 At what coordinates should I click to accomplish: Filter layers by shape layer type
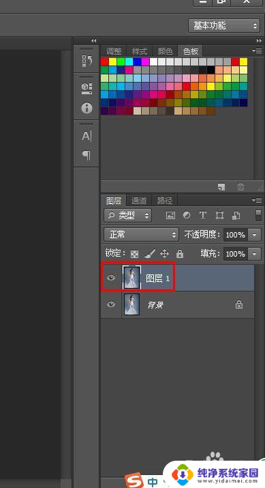tap(219, 216)
